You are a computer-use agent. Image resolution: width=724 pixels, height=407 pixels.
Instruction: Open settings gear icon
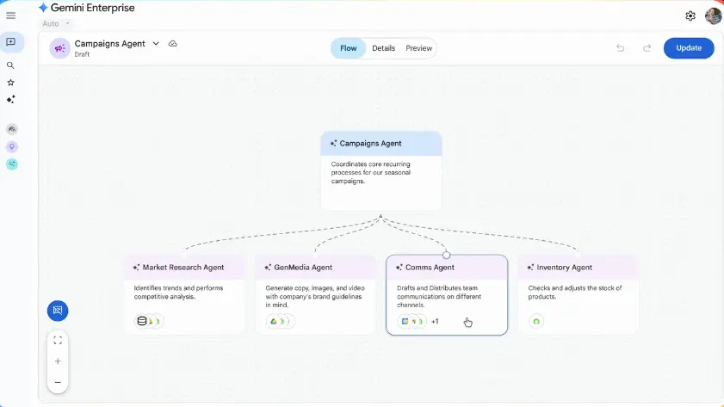click(x=690, y=16)
